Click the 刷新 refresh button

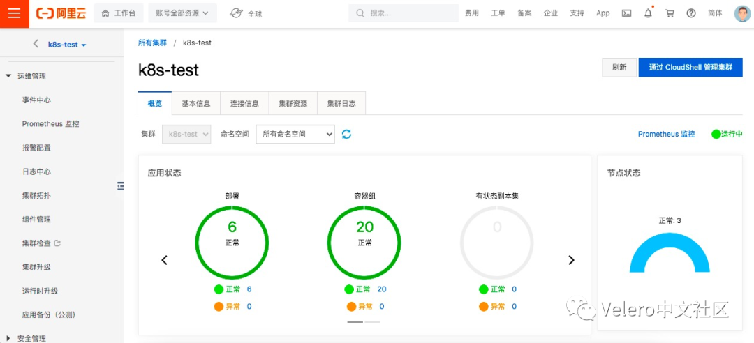pyautogui.click(x=619, y=67)
